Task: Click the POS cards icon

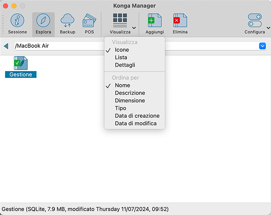Action: tap(89, 21)
